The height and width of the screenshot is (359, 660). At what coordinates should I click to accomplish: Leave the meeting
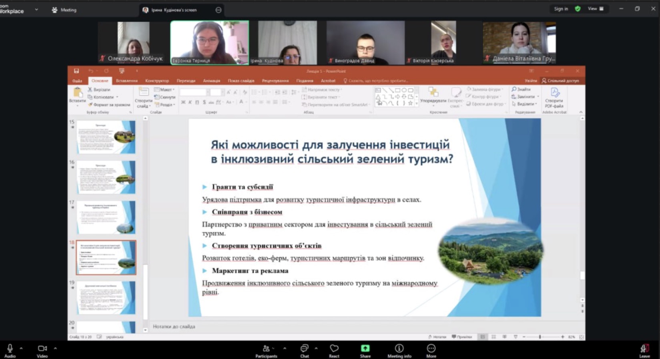644,350
